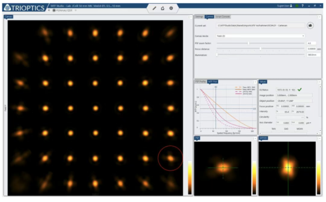
Task: Click up arrow of Values panel scrollbar
Action: (x=320, y=86)
